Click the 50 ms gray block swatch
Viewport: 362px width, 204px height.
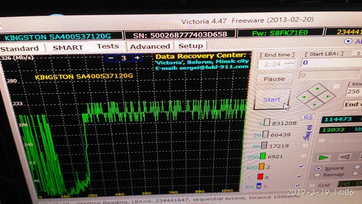[264, 145]
